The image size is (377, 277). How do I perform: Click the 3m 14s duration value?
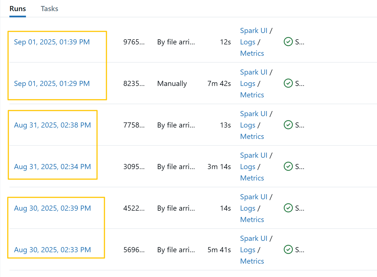coord(219,167)
